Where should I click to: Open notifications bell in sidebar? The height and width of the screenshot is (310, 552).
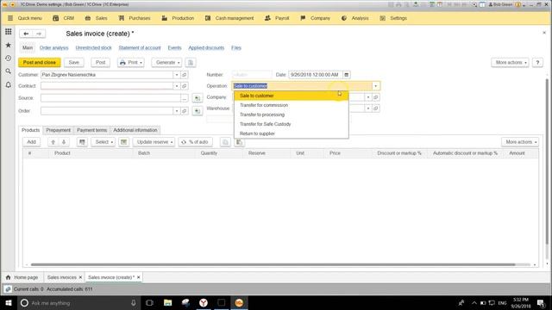(8, 84)
